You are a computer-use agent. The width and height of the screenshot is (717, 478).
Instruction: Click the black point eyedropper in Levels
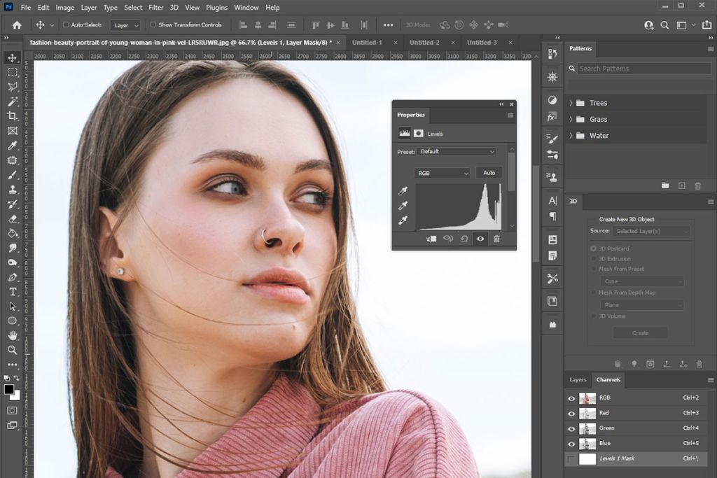coord(401,189)
